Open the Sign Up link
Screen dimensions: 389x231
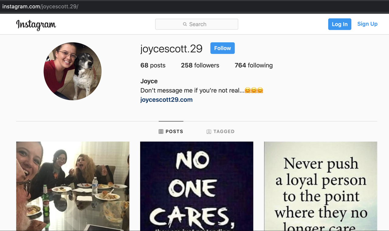(x=367, y=24)
